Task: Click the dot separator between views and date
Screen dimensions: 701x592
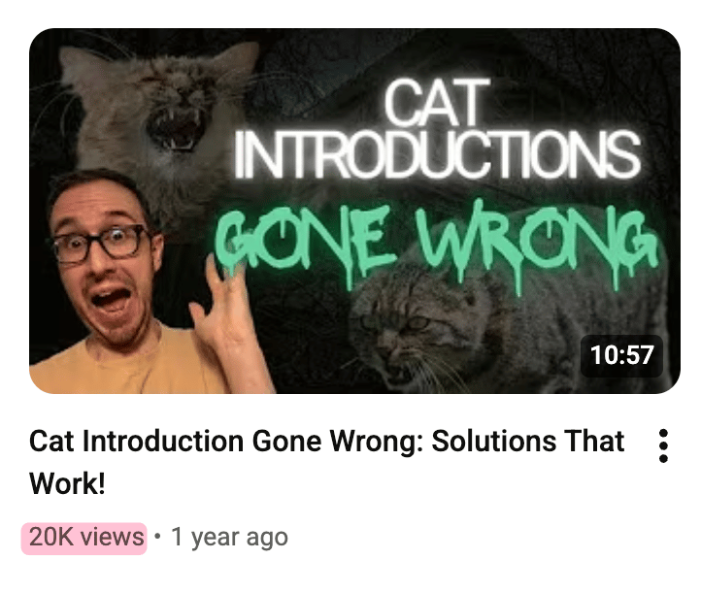Action: 157,536
